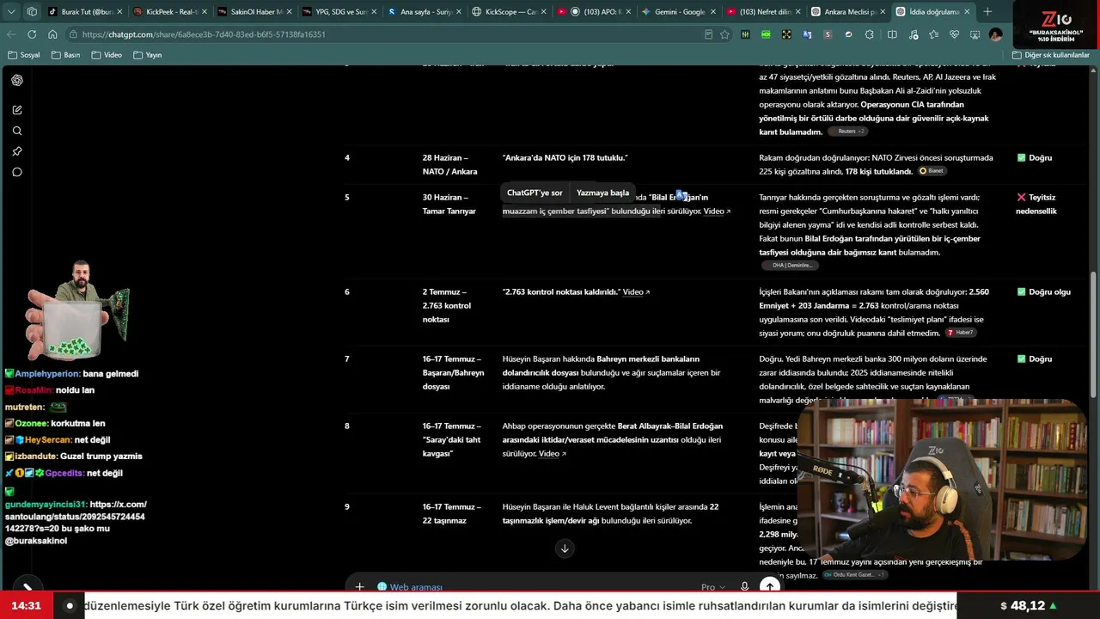The image size is (1100, 619).
Task: Click the browser back arrow
Action: tap(11, 34)
